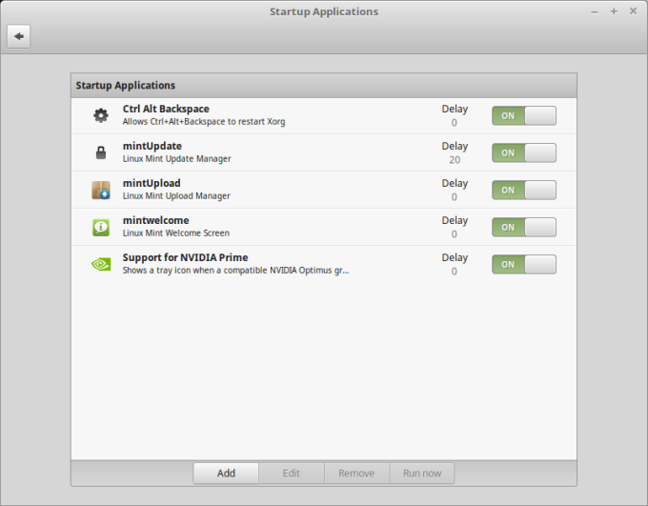
Task: Click description 'Linux Mint Welcome Screen'
Action: point(176,233)
